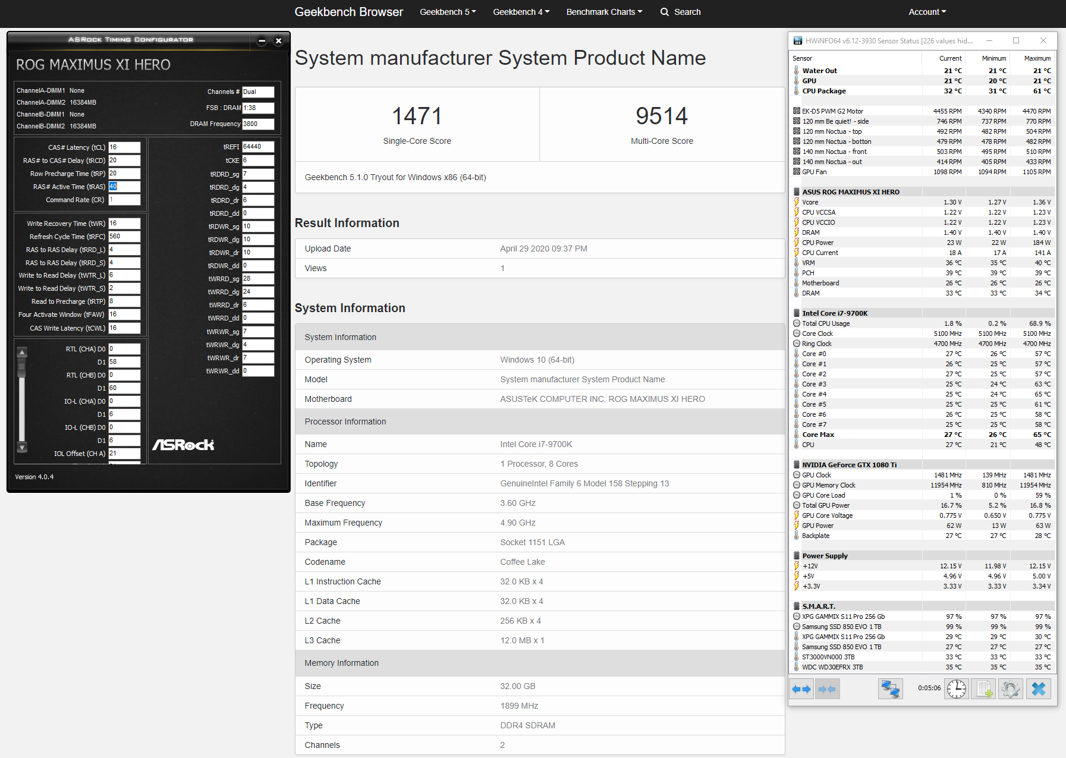This screenshot has height=758, width=1066.
Task: Click the Geekbench Browser home link
Action: (x=348, y=12)
